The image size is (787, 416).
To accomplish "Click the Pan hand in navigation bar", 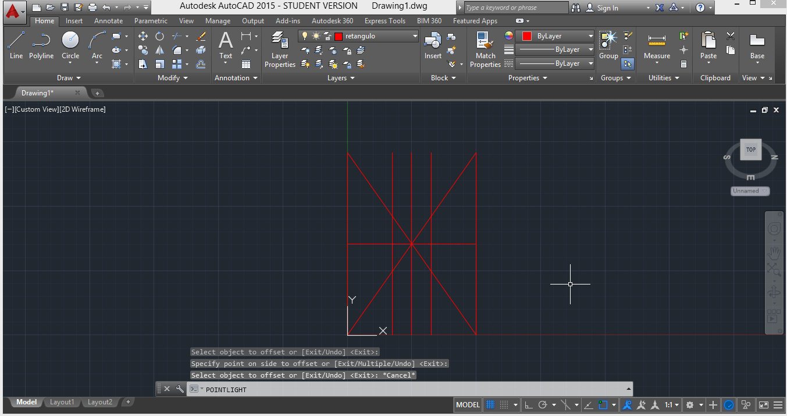I will 774,253.
